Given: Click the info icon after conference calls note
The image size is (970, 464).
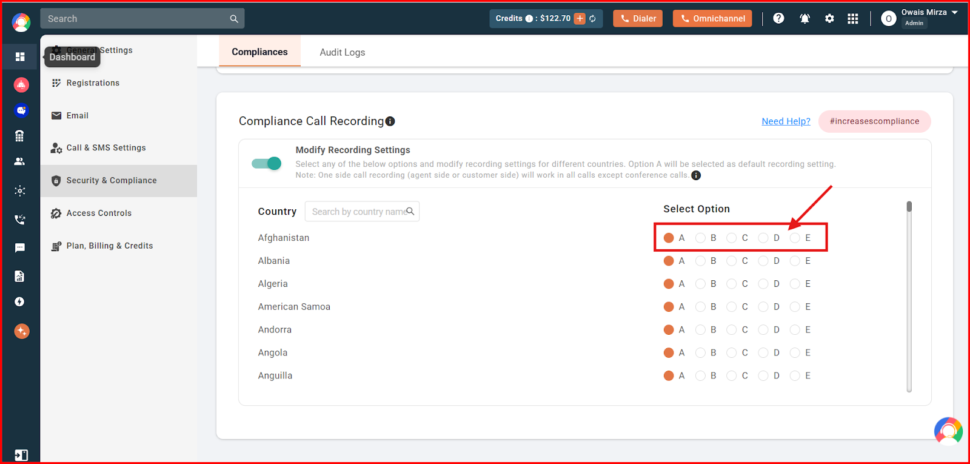Looking at the screenshot, I should 696,175.
